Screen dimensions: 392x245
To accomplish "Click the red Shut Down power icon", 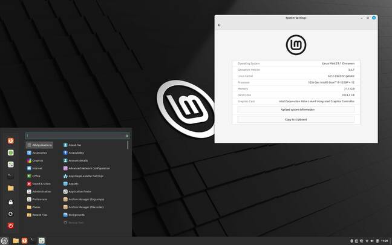I will (x=10, y=226).
